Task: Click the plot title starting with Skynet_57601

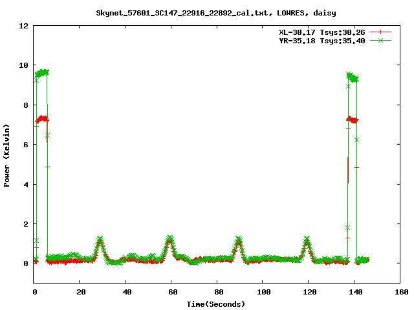Action: (206, 12)
